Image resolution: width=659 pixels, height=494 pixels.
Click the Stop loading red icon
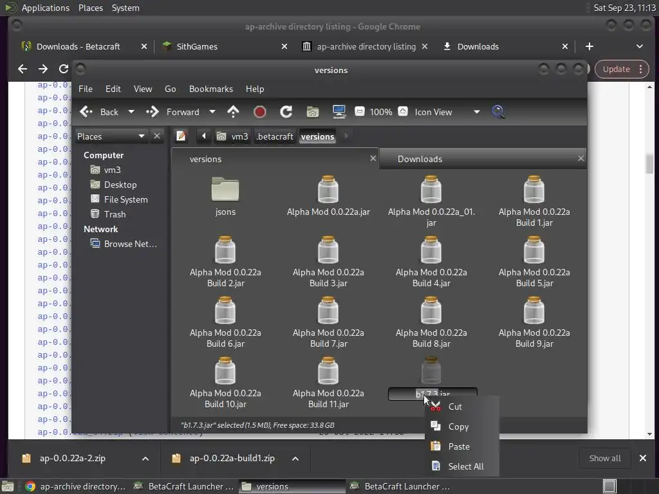click(260, 112)
